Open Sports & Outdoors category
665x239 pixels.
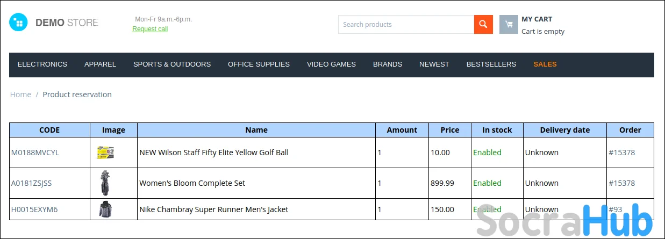click(x=172, y=64)
